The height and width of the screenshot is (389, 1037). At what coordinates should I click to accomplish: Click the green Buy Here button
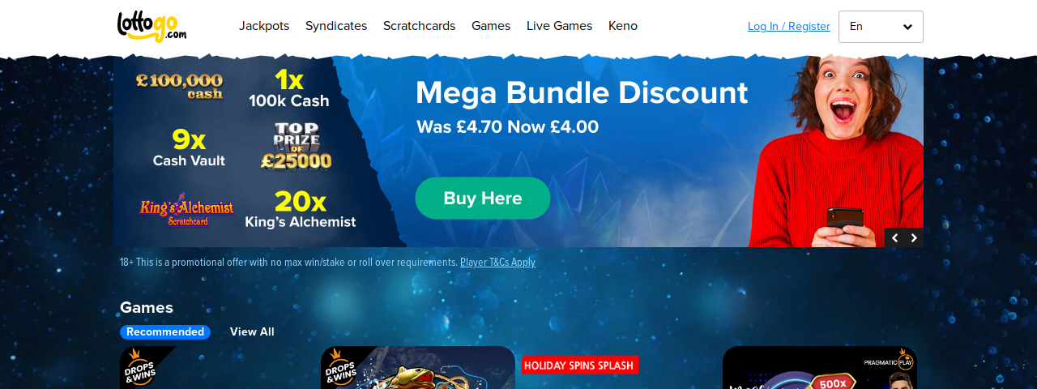483,199
